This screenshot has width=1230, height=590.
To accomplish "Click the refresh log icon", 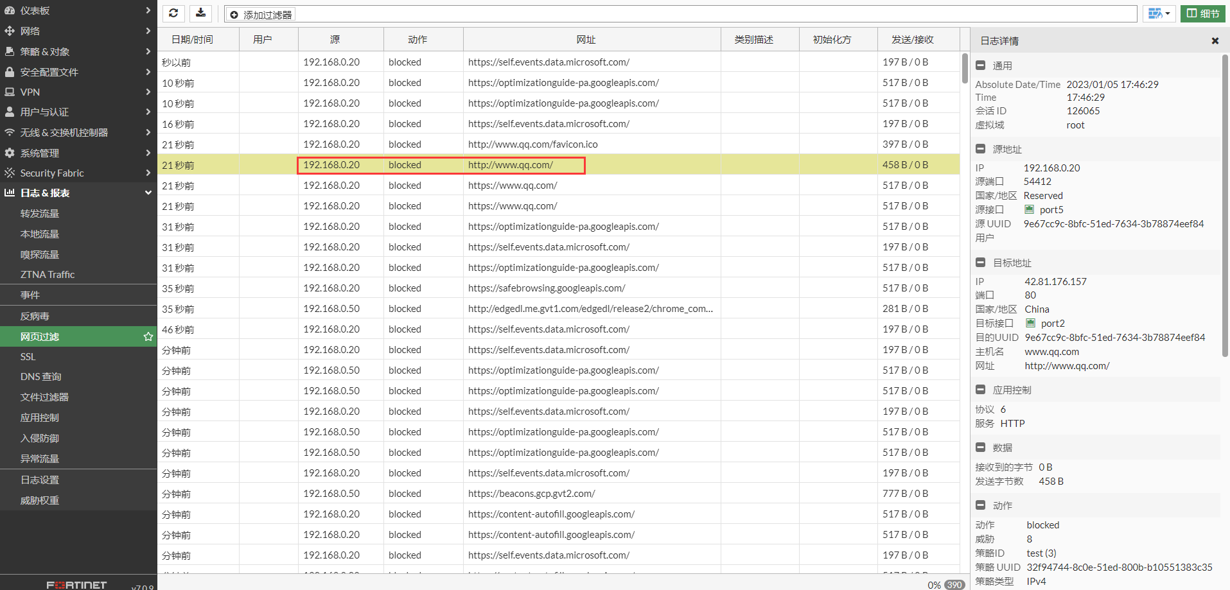I will [173, 13].
